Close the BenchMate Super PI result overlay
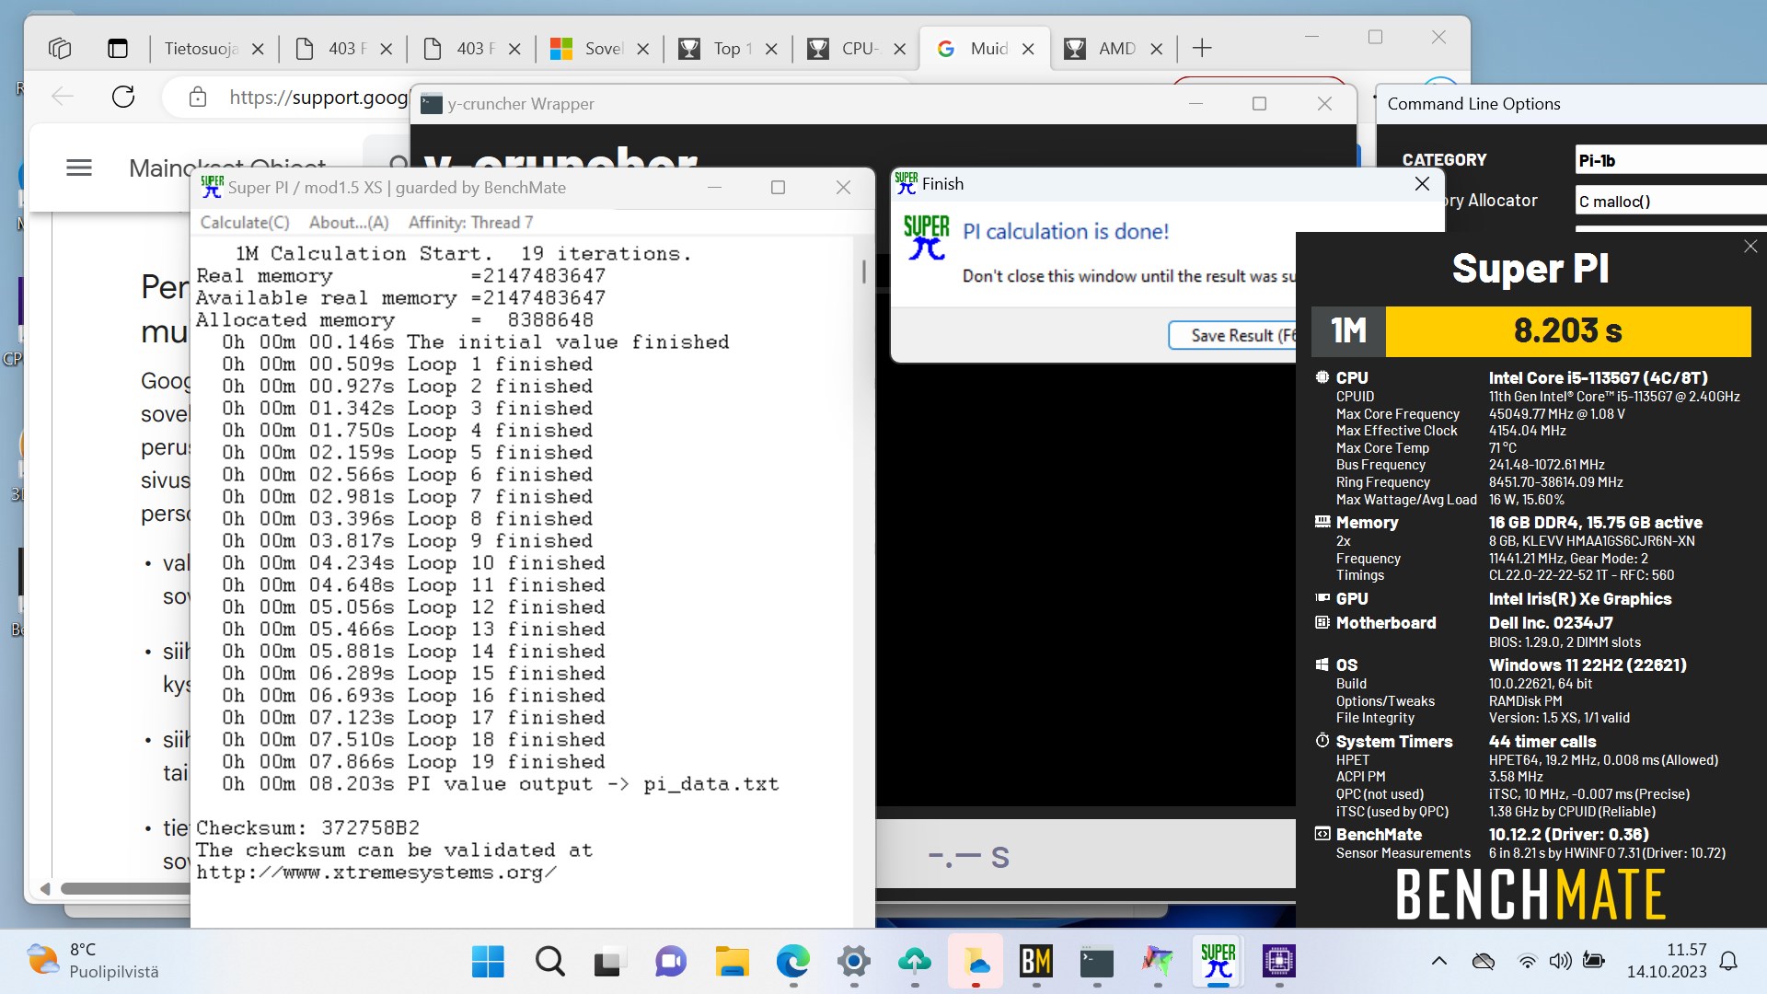 click(x=1750, y=247)
